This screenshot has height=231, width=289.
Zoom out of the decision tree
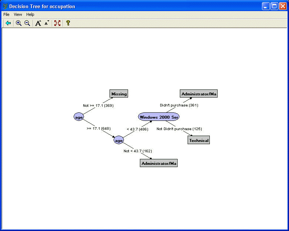pos(27,23)
